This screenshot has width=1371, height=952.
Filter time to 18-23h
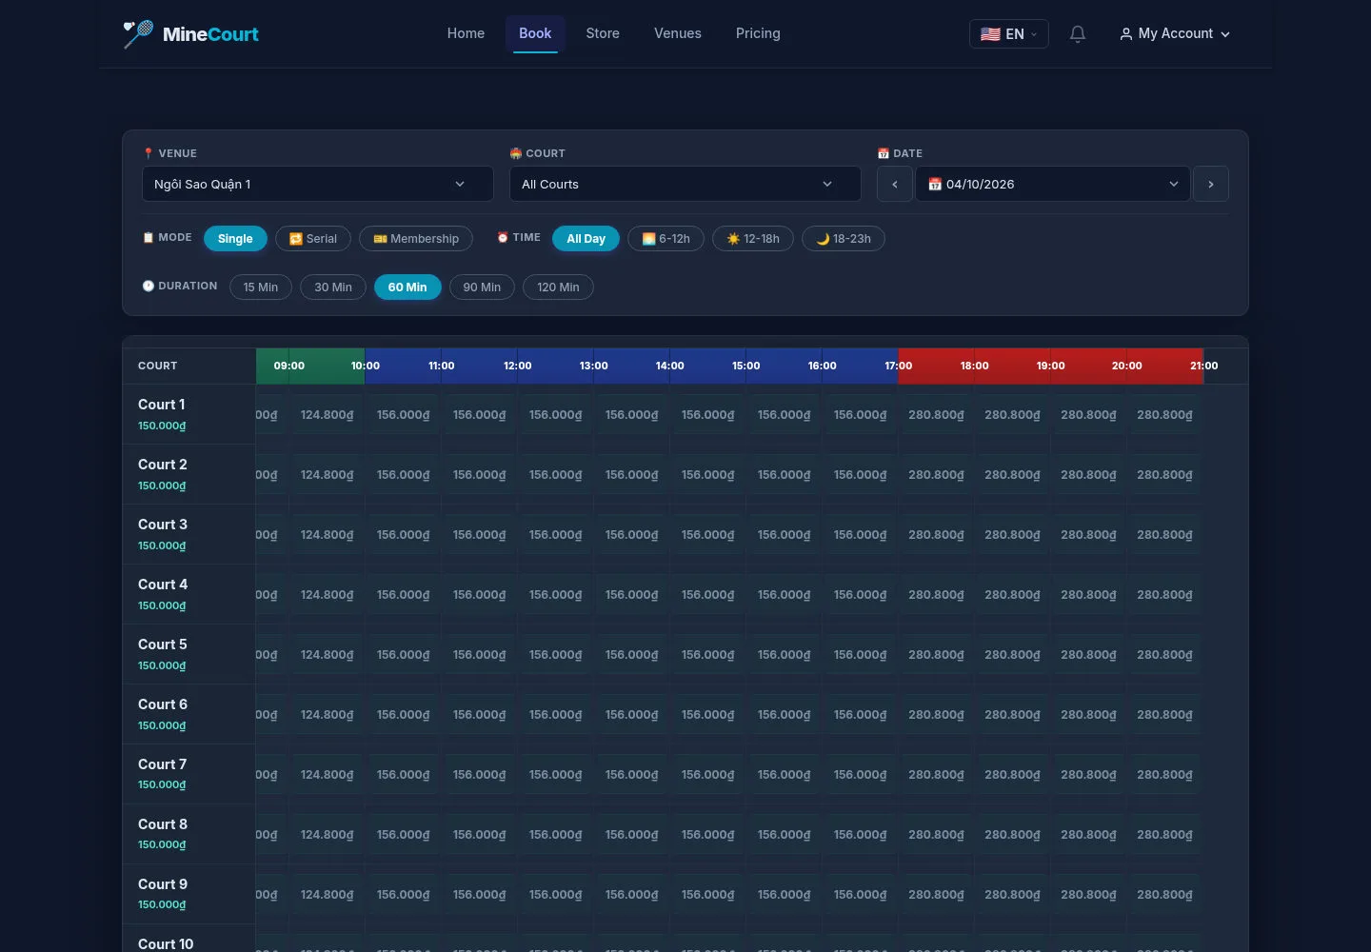pos(844,238)
